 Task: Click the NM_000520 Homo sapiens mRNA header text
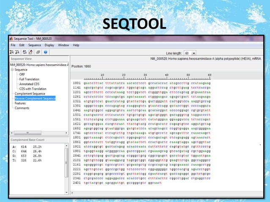[x=206, y=59]
